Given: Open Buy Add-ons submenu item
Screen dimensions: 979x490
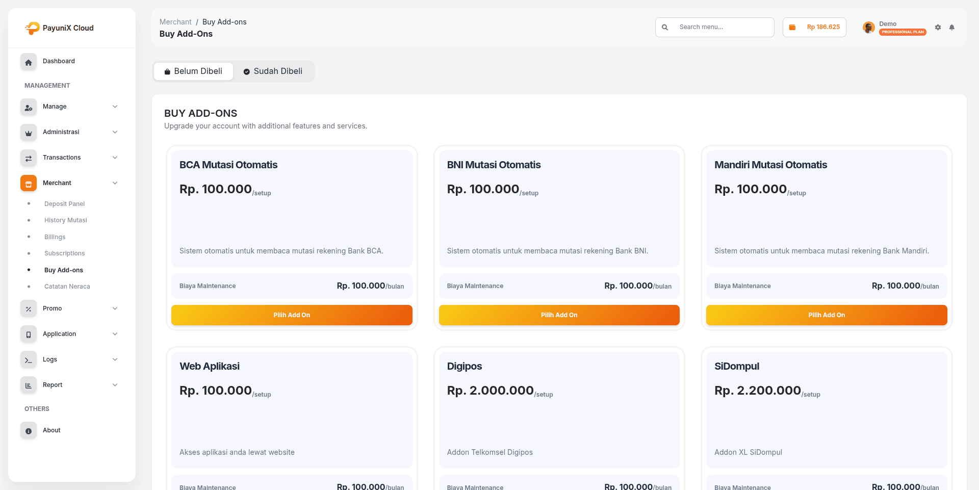Looking at the screenshot, I should pos(64,270).
